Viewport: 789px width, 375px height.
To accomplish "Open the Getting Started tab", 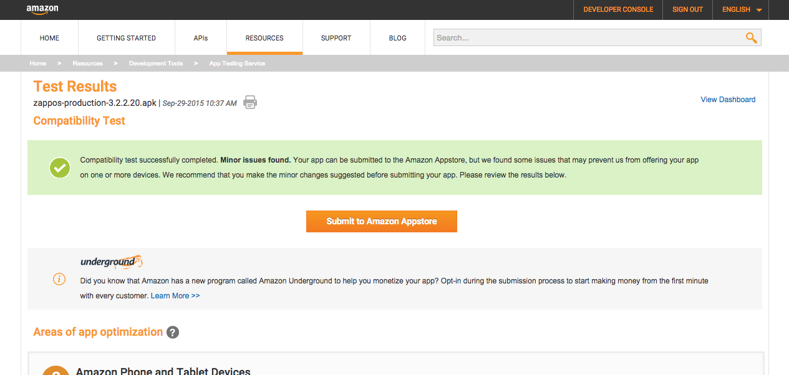I will (x=126, y=38).
